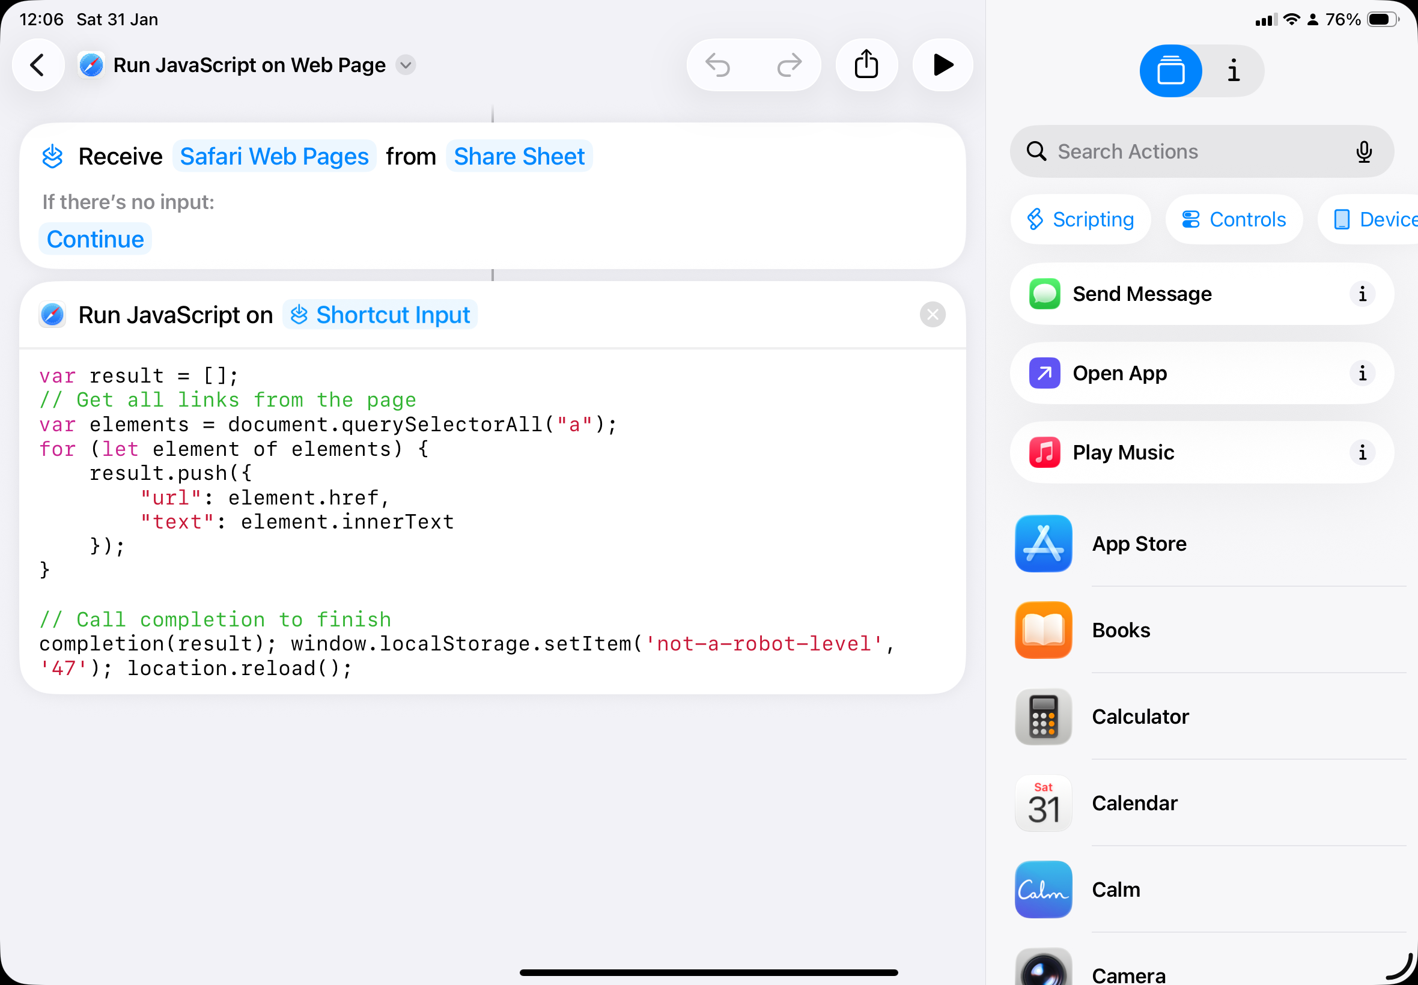Image resolution: width=1418 pixels, height=985 pixels.
Task: Open Calculator app actions
Action: 1139,717
